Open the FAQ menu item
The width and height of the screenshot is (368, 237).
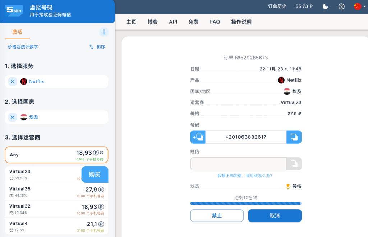point(215,22)
